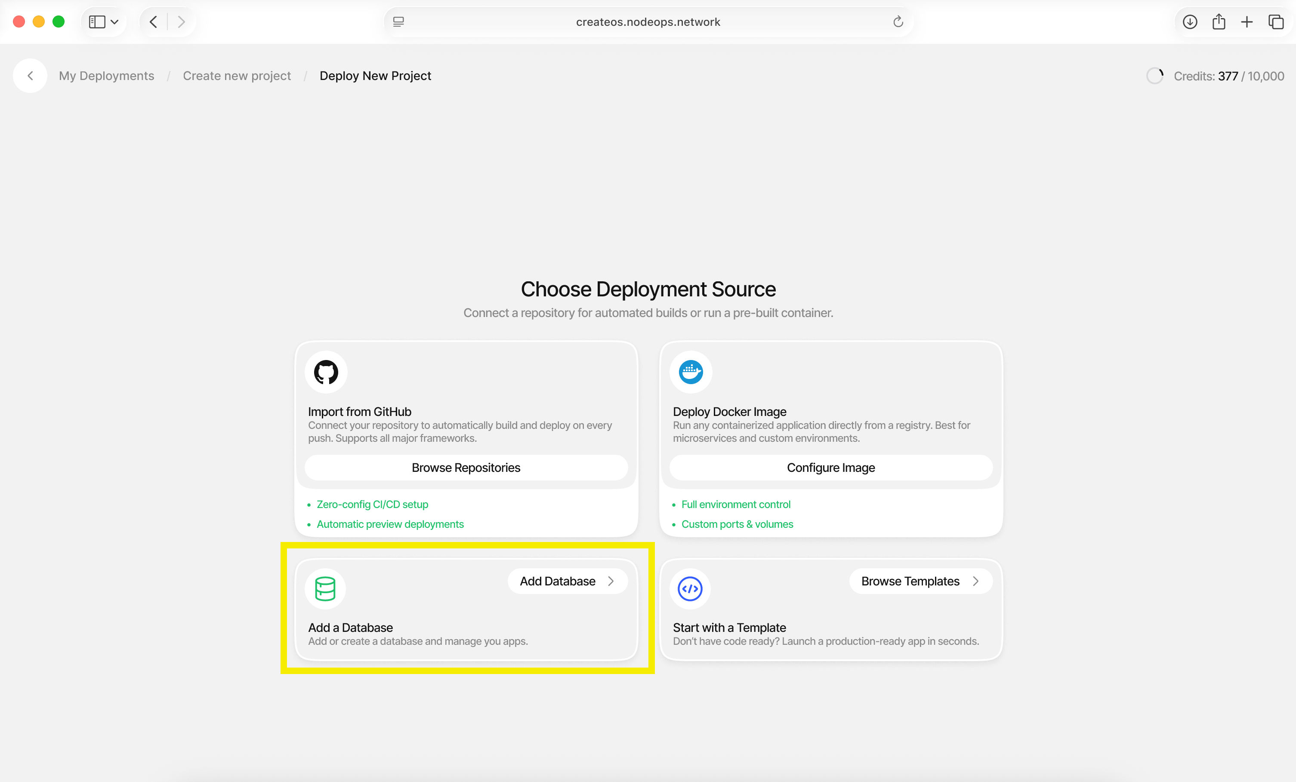Viewport: 1296px width, 782px height.
Task: Go back in browser history
Action: click(x=154, y=22)
